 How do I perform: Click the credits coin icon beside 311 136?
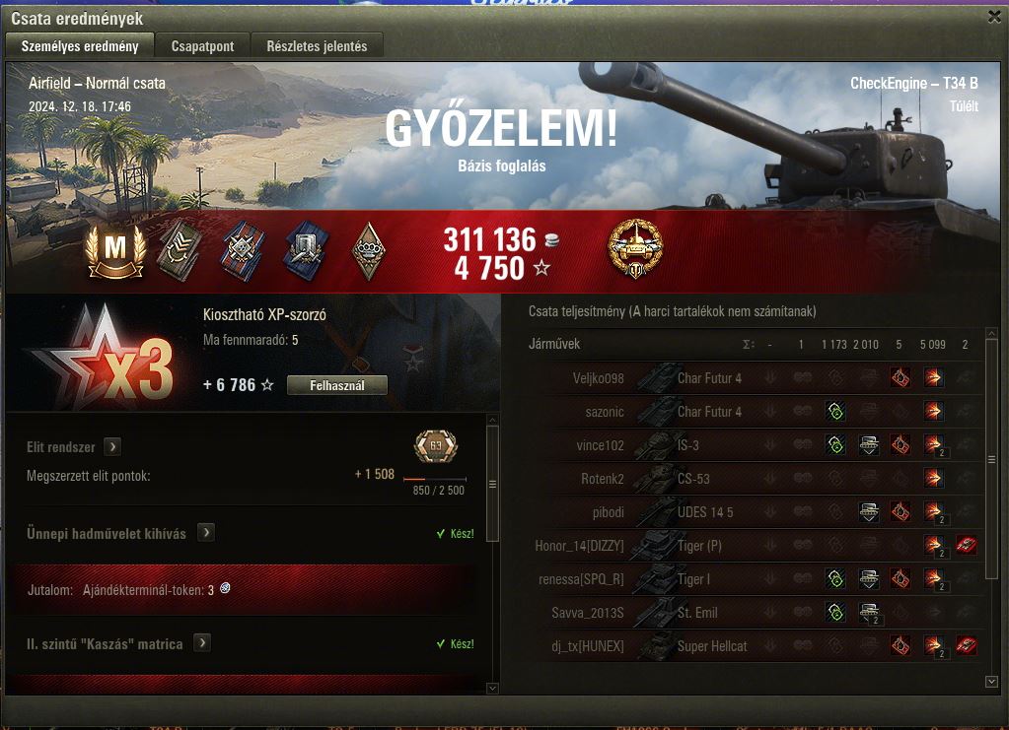coord(551,240)
